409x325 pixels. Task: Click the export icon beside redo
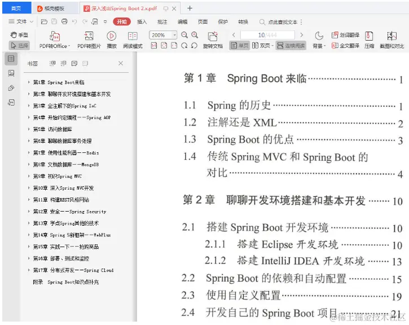point(95,21)
